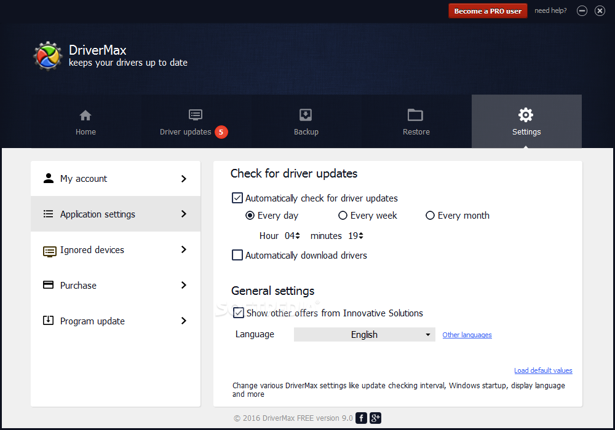
Task: Open the Ignored devices section
Action: click(x=116, y=249)
